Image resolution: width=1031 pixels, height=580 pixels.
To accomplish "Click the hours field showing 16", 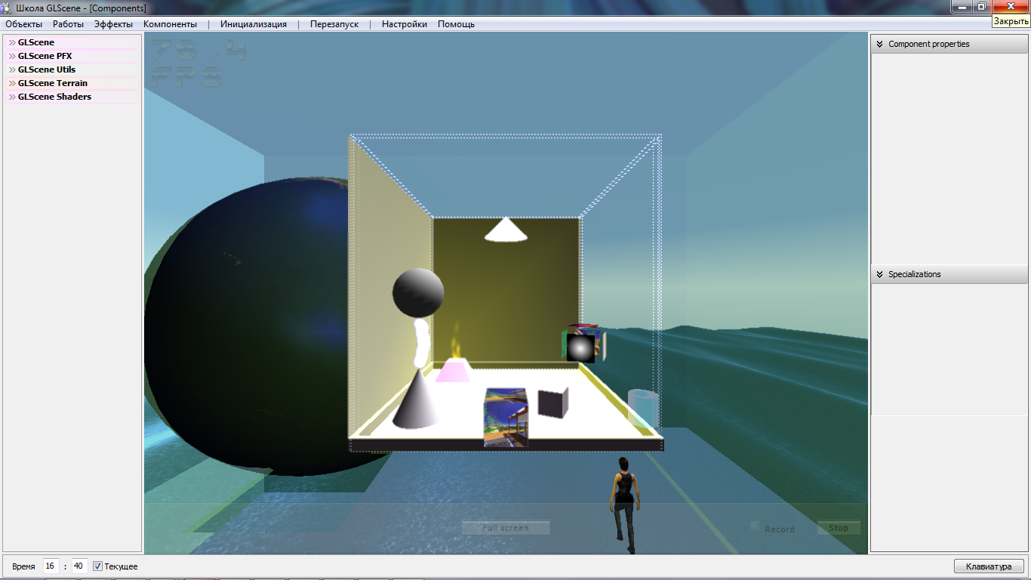I will [51, 566].
